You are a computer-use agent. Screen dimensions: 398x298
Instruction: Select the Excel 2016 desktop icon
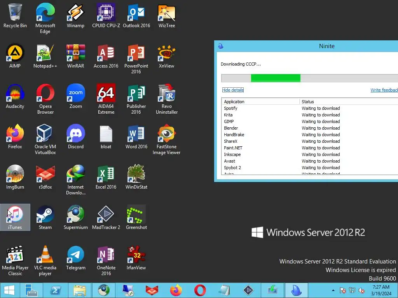tap(106, 177)
